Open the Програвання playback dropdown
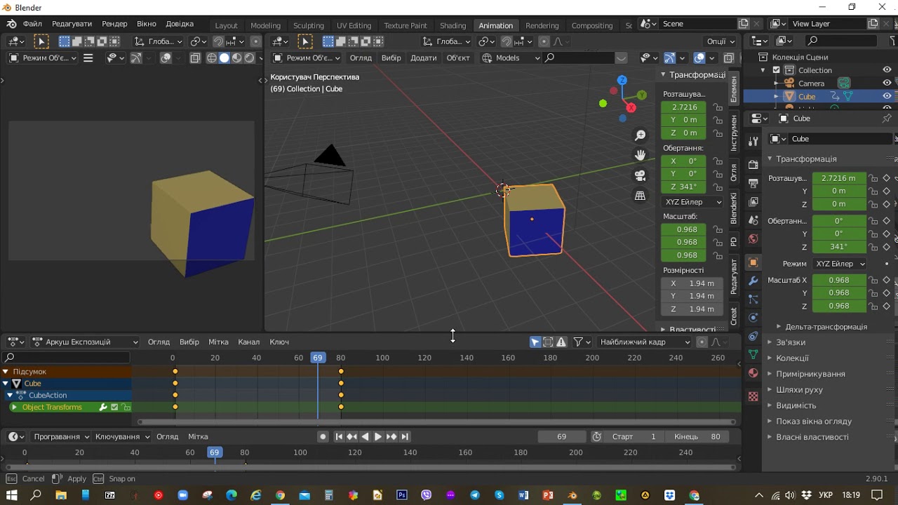 pyautogui.click(x=62, y=436)
